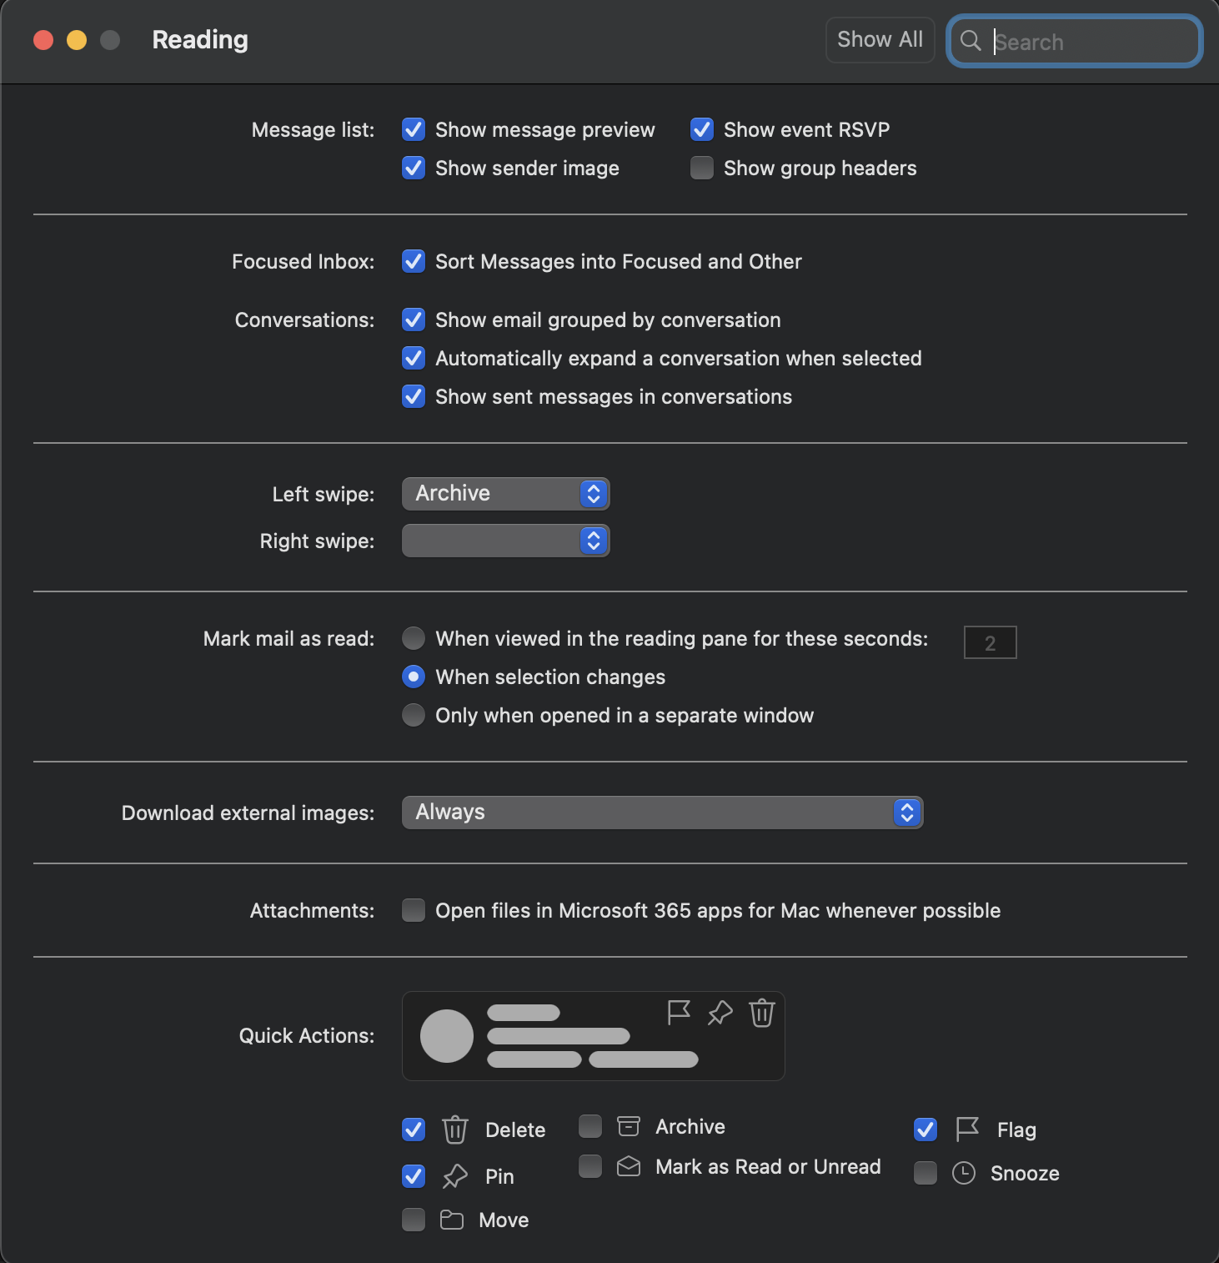Uncheck the Delete quick action
This screenshot has height=1263, width=1219.
point(413,1130)
